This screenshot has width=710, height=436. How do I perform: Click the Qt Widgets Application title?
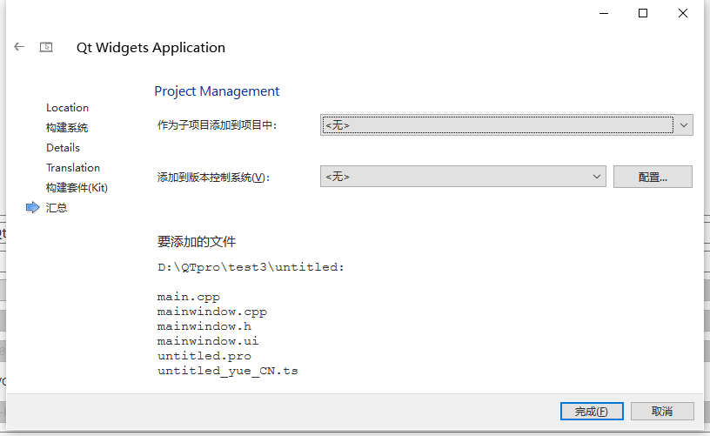[x=151, y=48]
